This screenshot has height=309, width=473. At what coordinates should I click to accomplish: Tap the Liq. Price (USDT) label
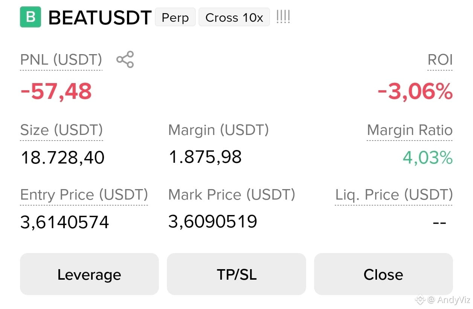coord(394,195)
